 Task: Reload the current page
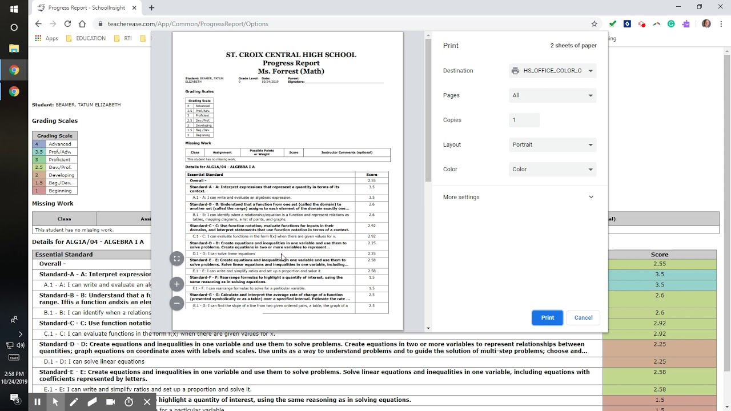pos(67,24)
